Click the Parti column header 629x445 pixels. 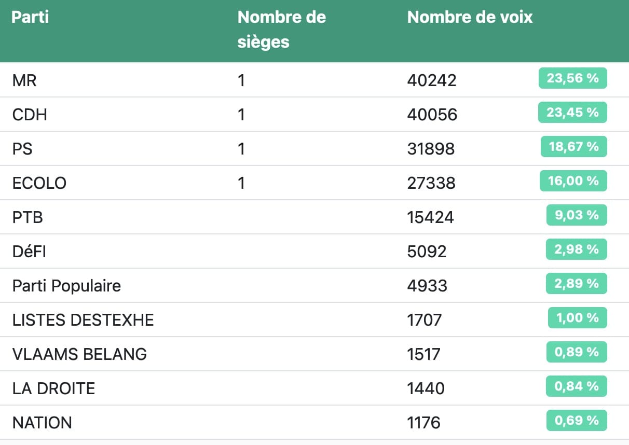(30, 17)
